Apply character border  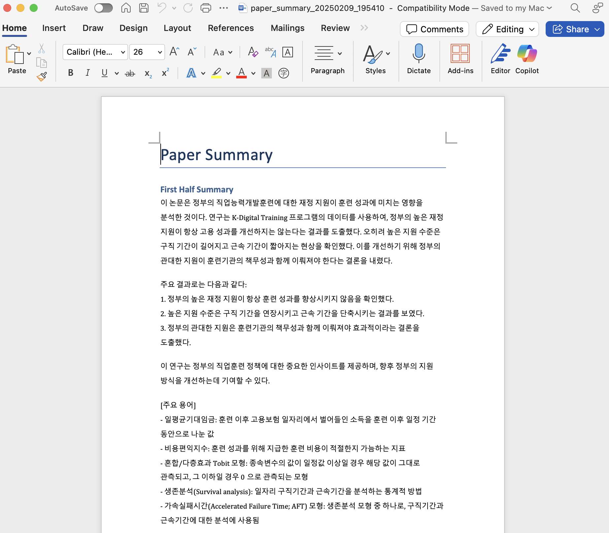288,52
